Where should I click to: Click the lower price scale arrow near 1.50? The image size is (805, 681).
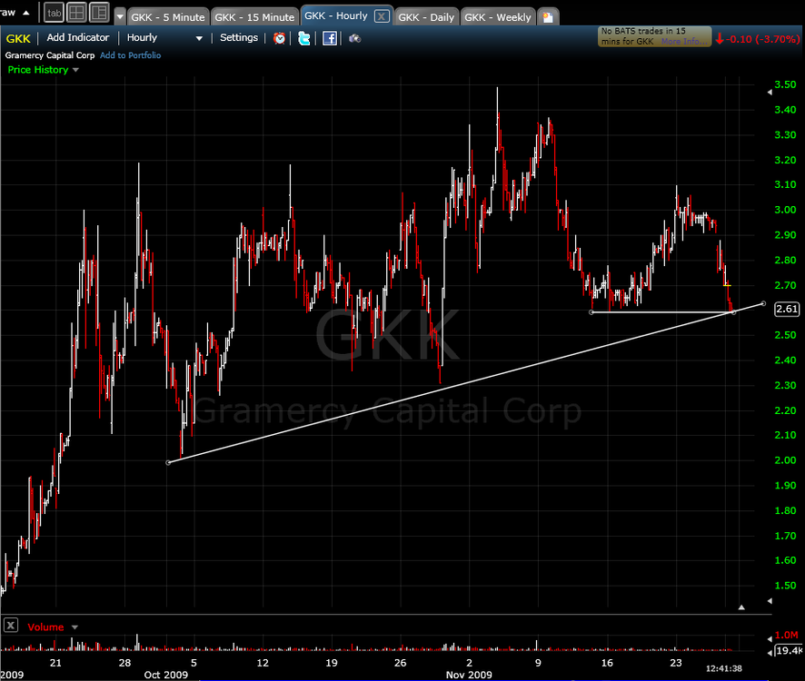tap(769, 600)
